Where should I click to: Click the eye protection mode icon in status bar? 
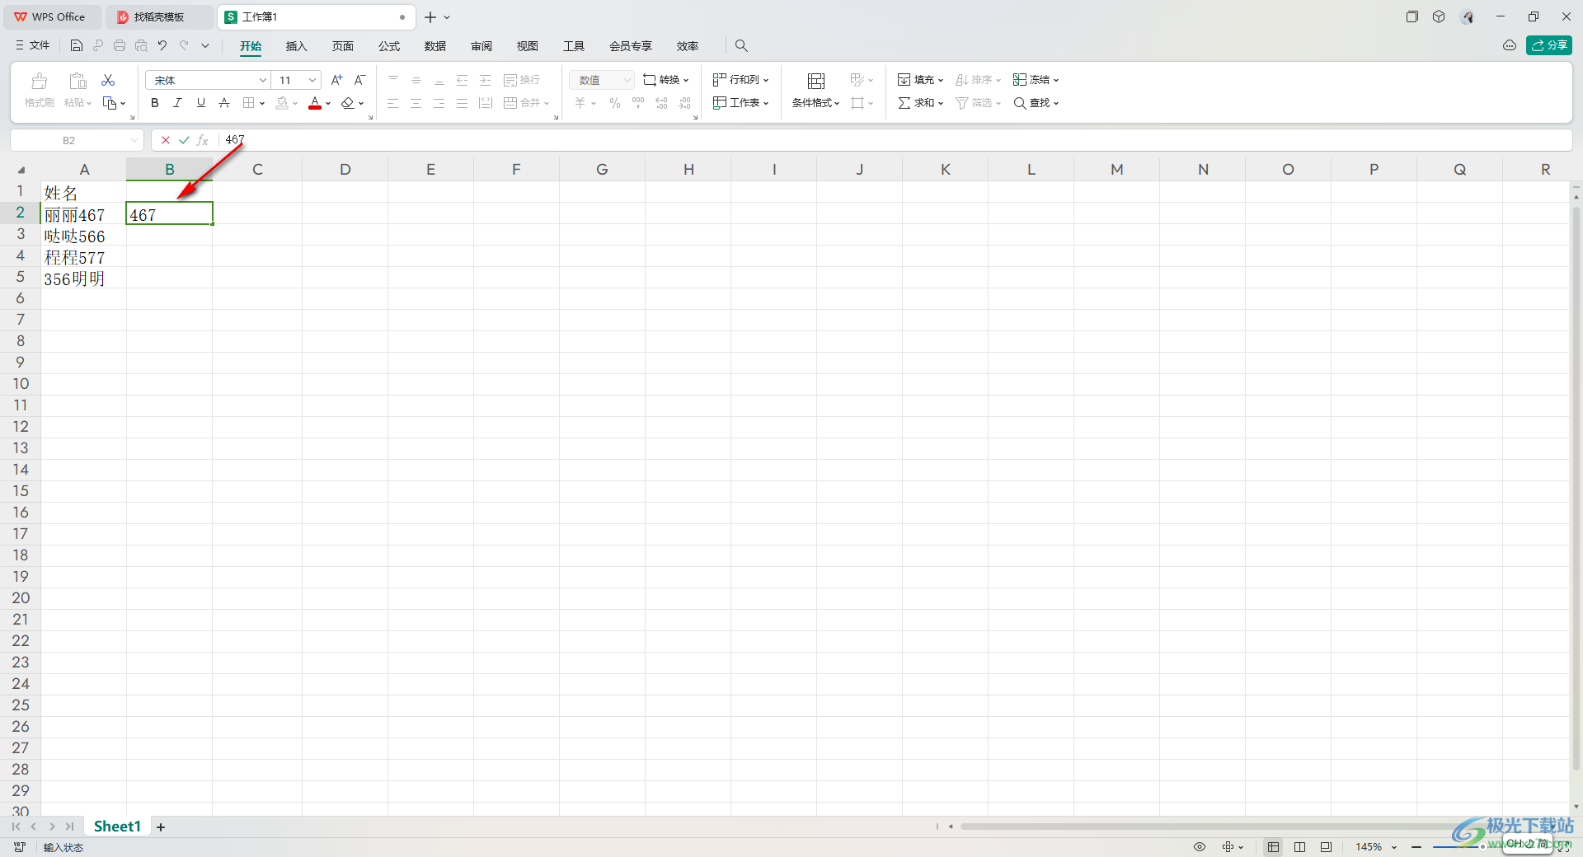[1200, 847]
